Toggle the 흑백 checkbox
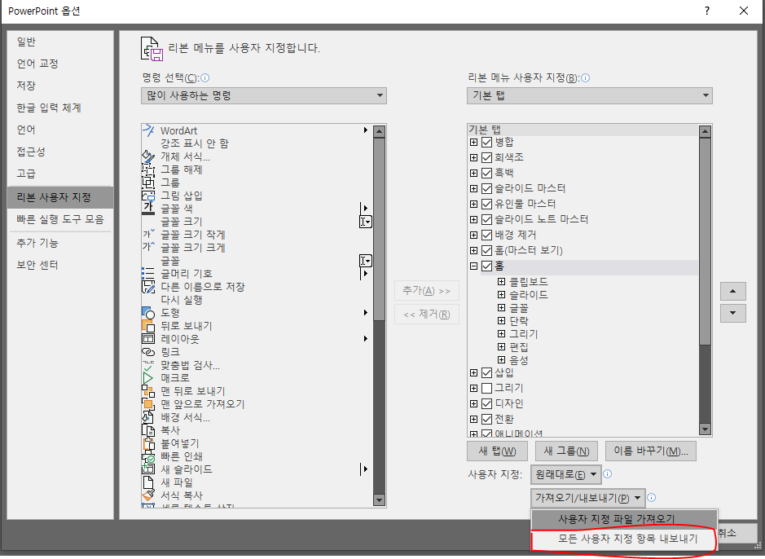Image resolution: width=765 pixels, height=559 pixels. (x=486, y=173)
